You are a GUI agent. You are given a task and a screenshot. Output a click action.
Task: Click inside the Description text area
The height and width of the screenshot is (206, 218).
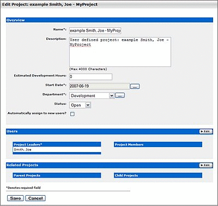click(x=120, y=52)
